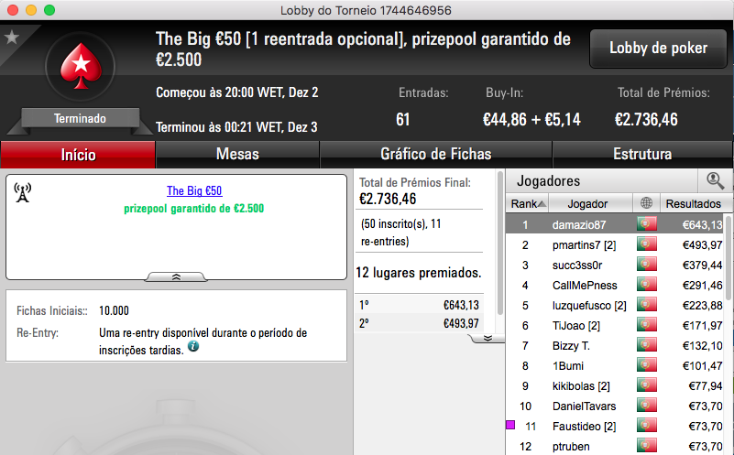Click the globe country column header
Image resolution: width=734 pixels, height=455 pixels.
(x=646, y=203)
